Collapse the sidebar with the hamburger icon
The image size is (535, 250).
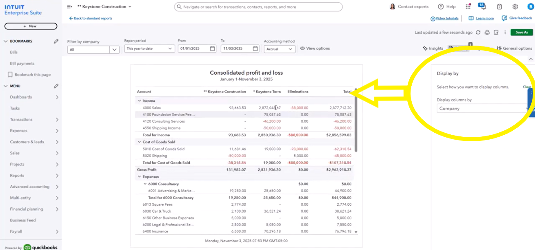[69, 7]
